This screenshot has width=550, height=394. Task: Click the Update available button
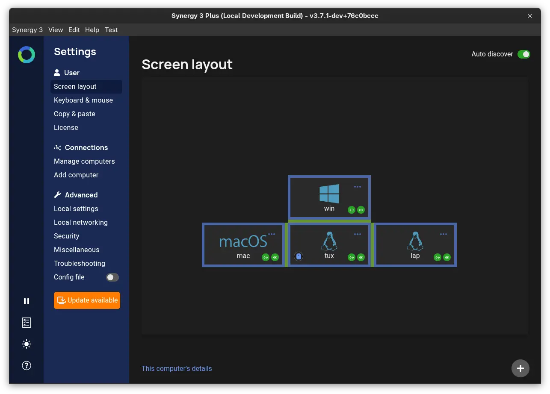pyautogui.click(x=87, y=300)
